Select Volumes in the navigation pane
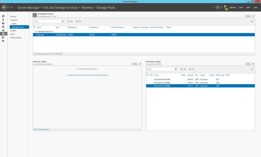 pyautogui.click(x=14, y=20)
